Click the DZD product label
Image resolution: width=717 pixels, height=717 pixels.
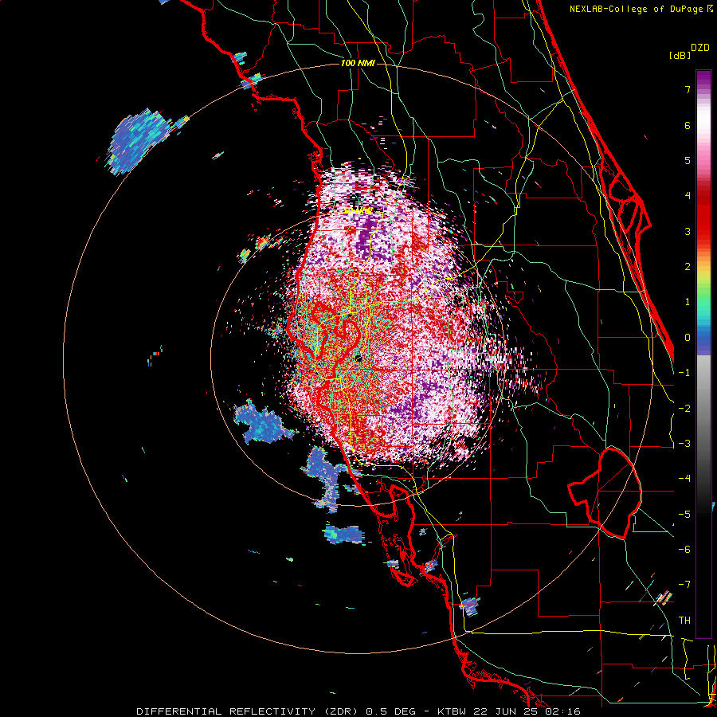700,48
